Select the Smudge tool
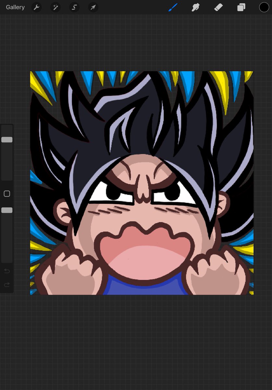 (x=195, y=7)
